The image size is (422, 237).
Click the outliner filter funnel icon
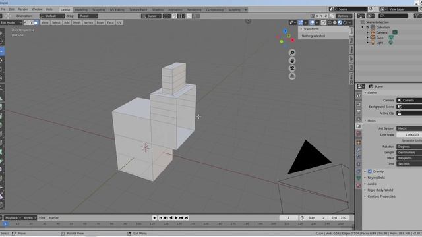click(x=417, y=16)
